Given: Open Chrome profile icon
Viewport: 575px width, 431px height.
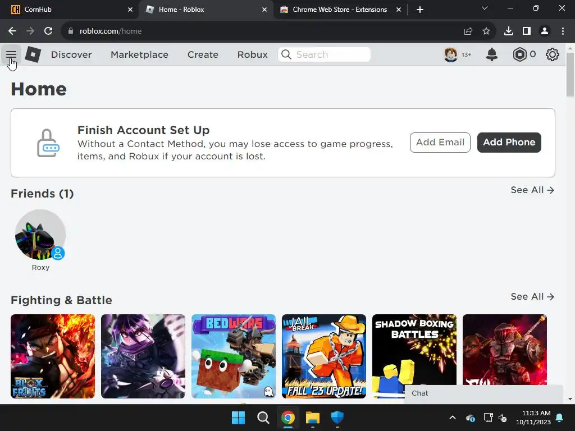Looking at the screenshot, I should tap(545, 31).
